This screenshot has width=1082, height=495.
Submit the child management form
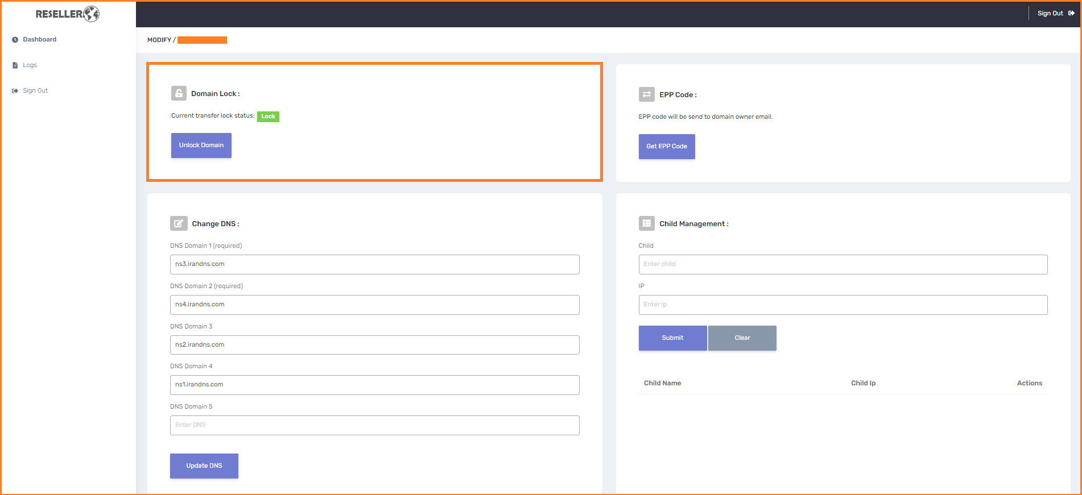(x=672, y=338)
